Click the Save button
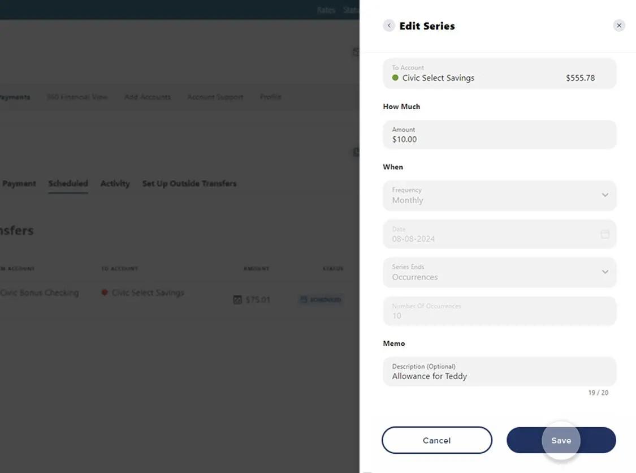The height and width of the screenshot is (473, 636). coord(561,440)
